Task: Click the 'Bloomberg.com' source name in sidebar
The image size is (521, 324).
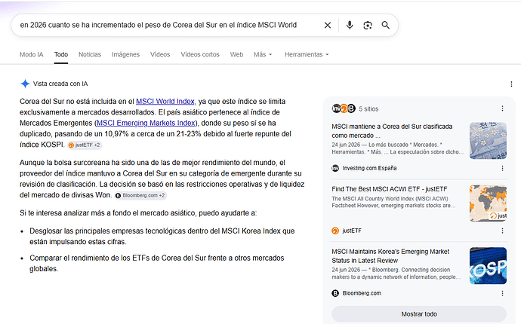Action: (x=362, y=293)
